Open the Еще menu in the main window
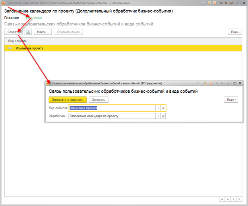This screenshot has width=248, height=206. (x=234, y=32)
